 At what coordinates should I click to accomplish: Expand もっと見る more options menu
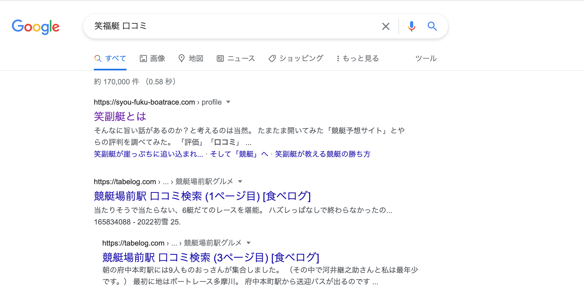(358, 58)
